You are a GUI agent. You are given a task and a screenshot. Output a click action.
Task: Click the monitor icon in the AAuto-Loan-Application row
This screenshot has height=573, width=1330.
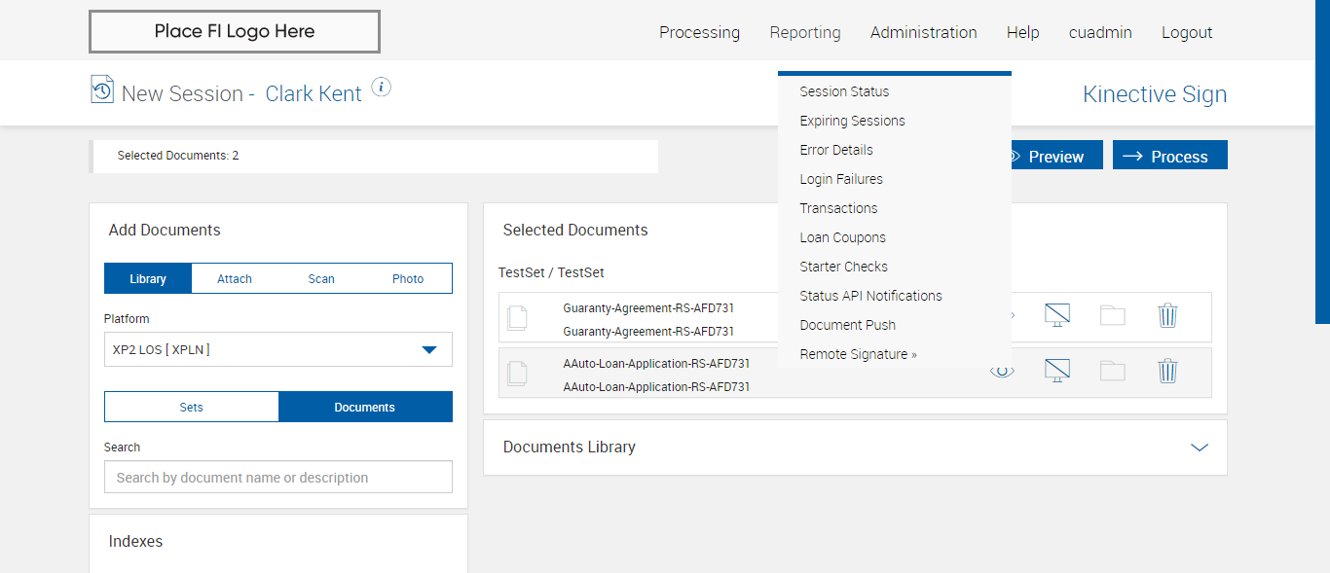(x=1057, y=371)
